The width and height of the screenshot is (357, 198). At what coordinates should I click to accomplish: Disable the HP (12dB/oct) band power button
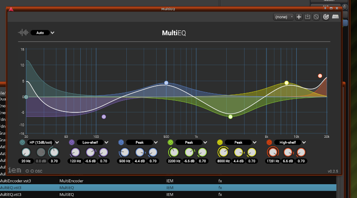pyautogui.click(x=22, y=142)
